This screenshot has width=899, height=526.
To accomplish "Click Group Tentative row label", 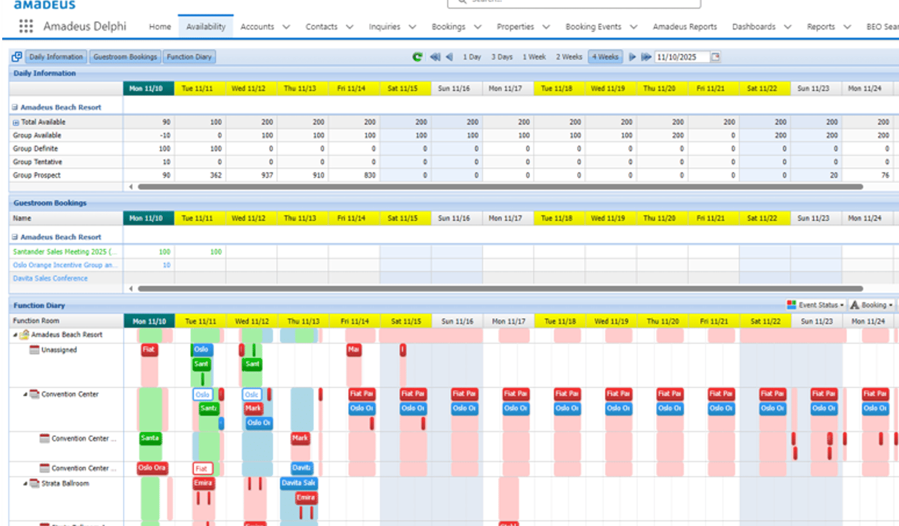I will (x=38, y=162).
